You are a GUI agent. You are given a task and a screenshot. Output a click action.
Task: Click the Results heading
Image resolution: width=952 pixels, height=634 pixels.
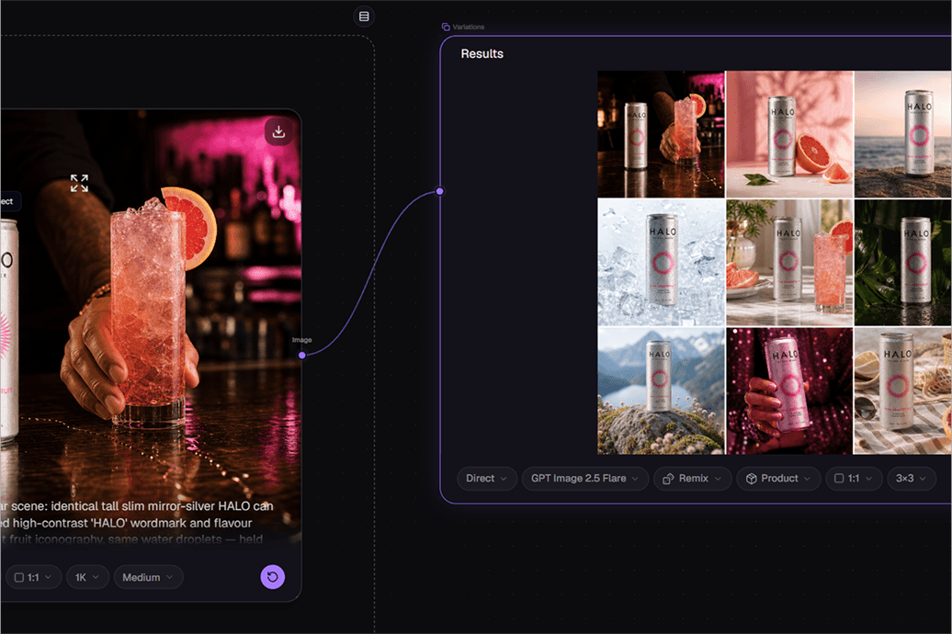482,53
